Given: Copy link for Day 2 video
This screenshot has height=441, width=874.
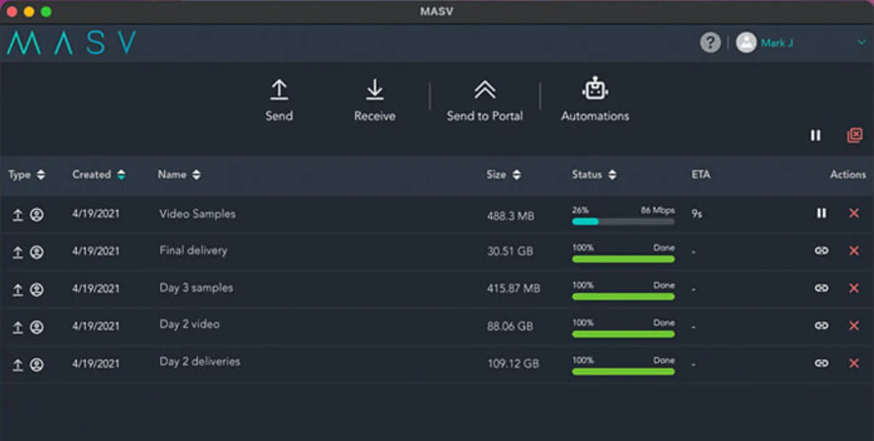Looking at the screenshot, I should pos(821,326).
